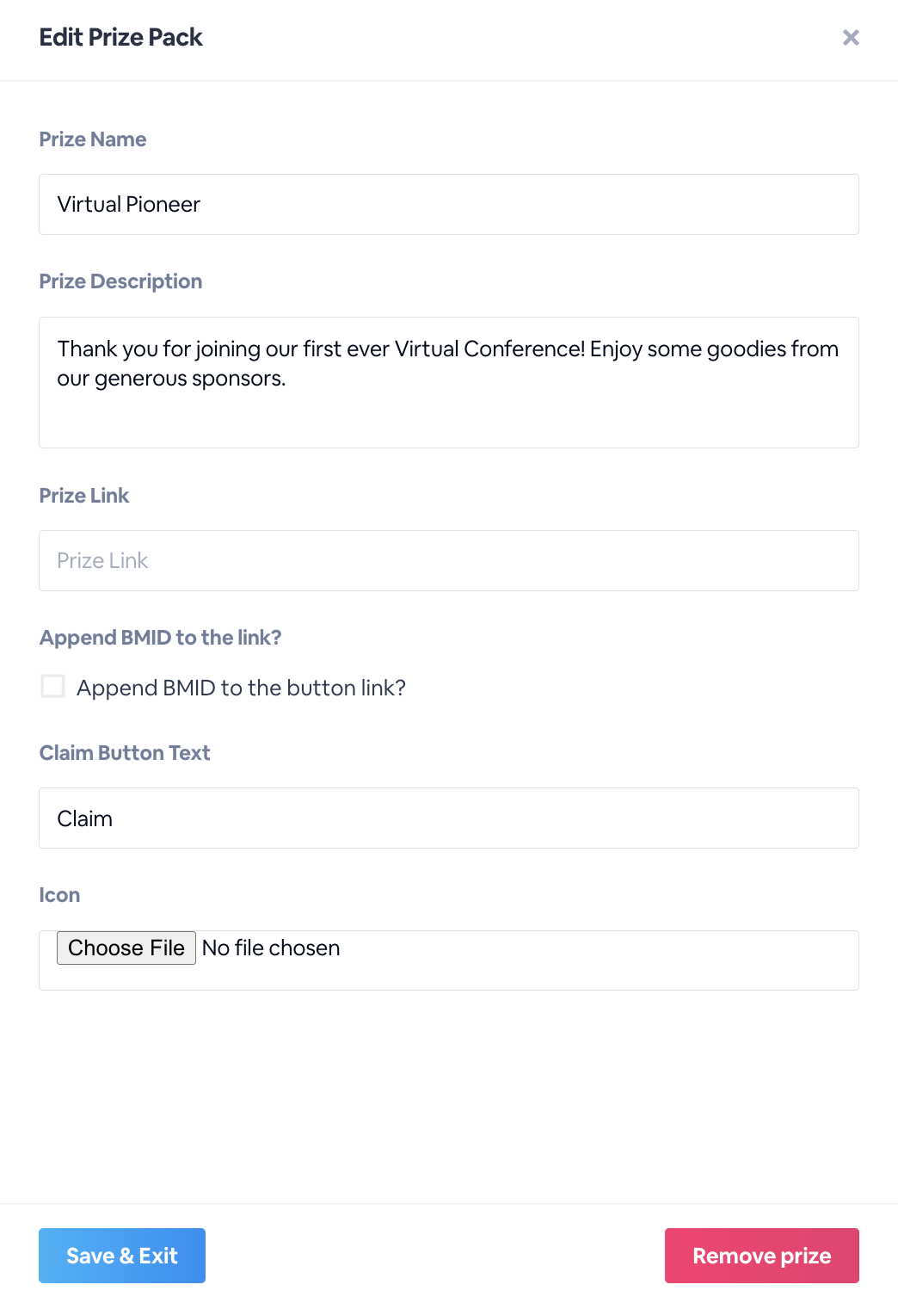898x1303 pixels.
Task: Click the word 'Claim' in the button text field
Action: click(85, 818)
